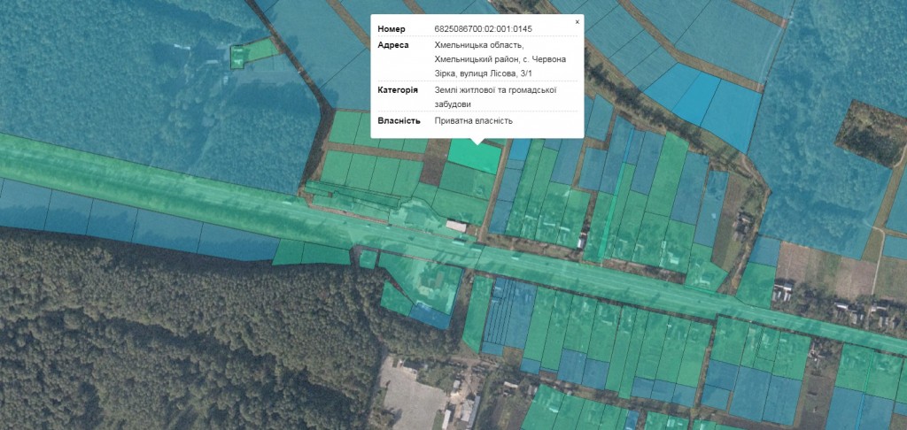The image size is (907, 430).
Task: Click the white-roofed building beside the road
Action: pyautogui.click(x=456, y=227)
